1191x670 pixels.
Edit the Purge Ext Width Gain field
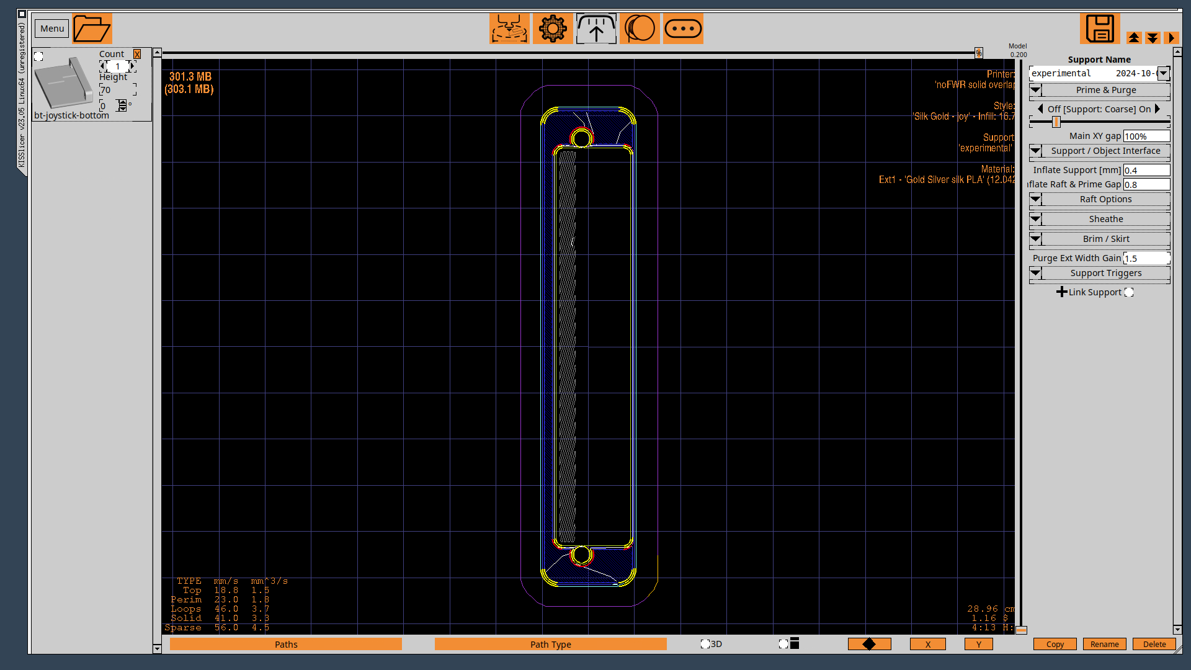point(1146,258)
